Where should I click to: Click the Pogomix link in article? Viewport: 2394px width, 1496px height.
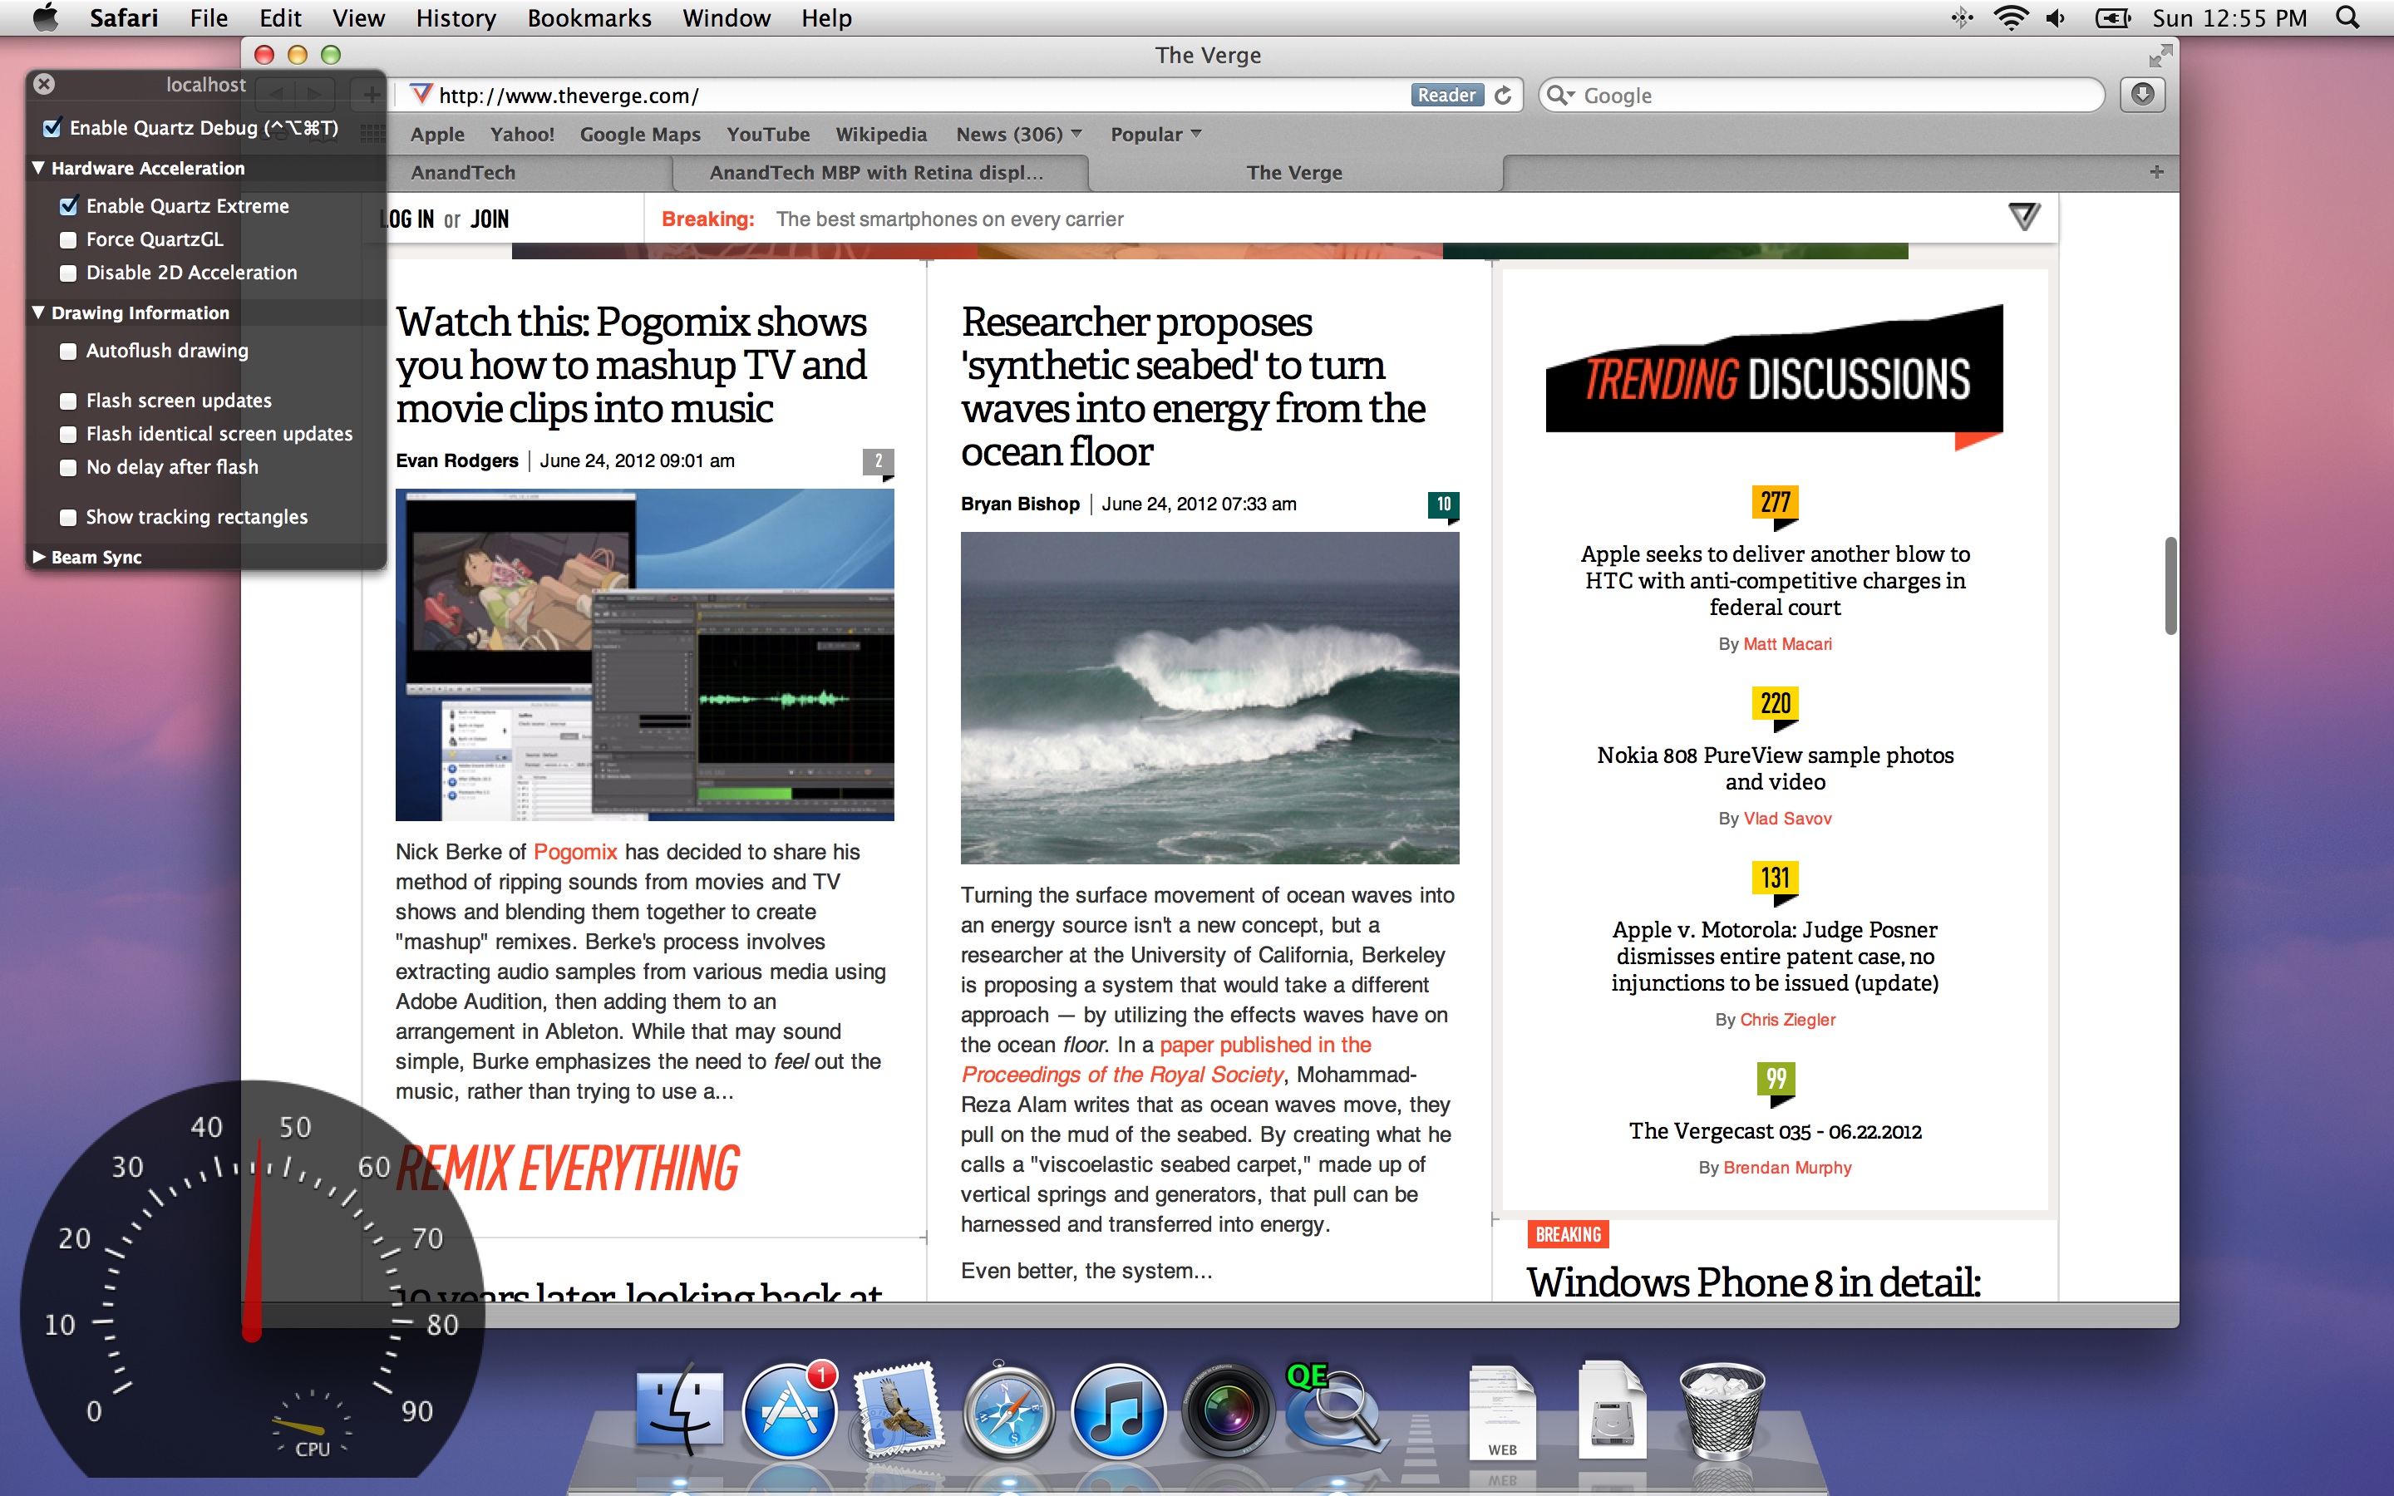574,851
